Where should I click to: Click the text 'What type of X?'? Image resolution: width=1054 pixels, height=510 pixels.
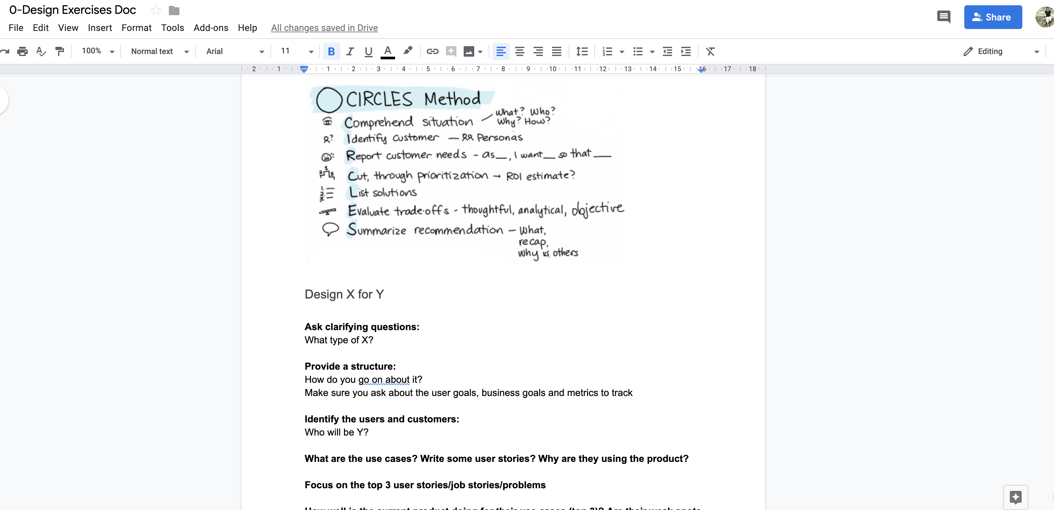pos(339,340)
